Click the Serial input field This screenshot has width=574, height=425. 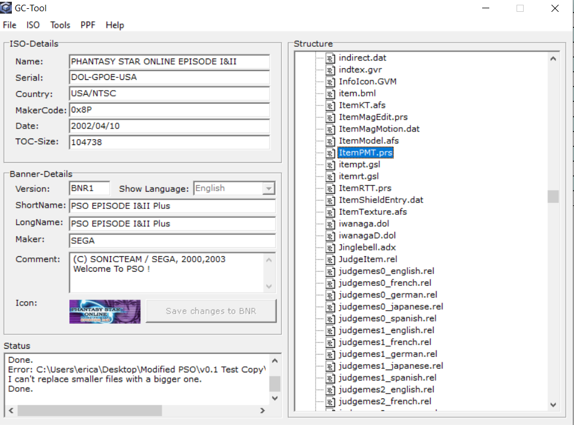click(x=169, y=77)
